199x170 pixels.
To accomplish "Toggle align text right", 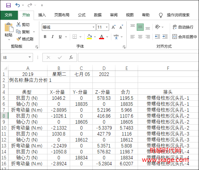I will [x=148, y=37].
